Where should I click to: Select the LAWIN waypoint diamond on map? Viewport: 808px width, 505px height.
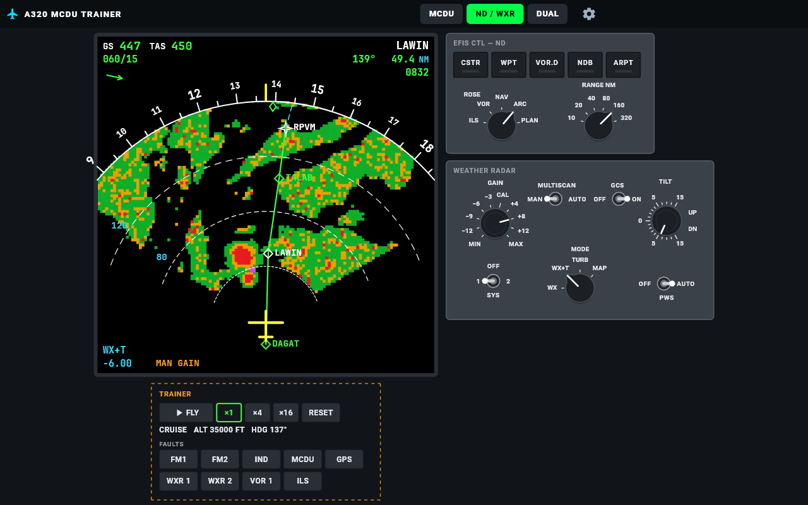tap(268, 253)
